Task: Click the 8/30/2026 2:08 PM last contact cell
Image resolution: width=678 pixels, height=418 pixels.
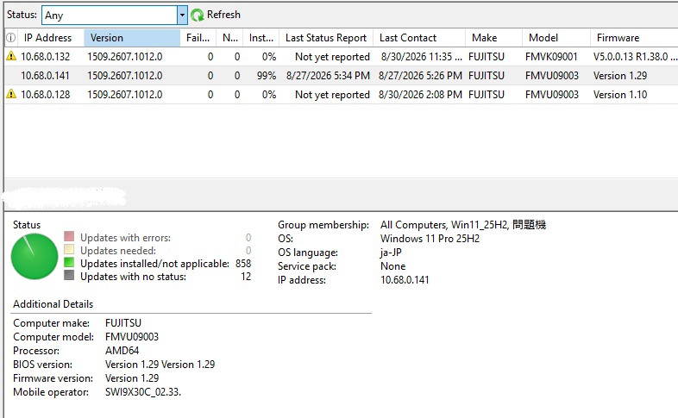Action: pyautogui.click(x=420, y=95)
